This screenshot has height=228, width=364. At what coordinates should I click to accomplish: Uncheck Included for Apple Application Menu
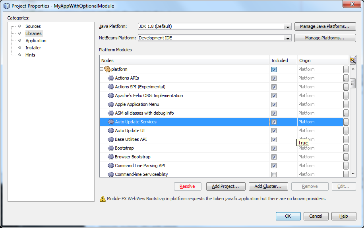274,104
